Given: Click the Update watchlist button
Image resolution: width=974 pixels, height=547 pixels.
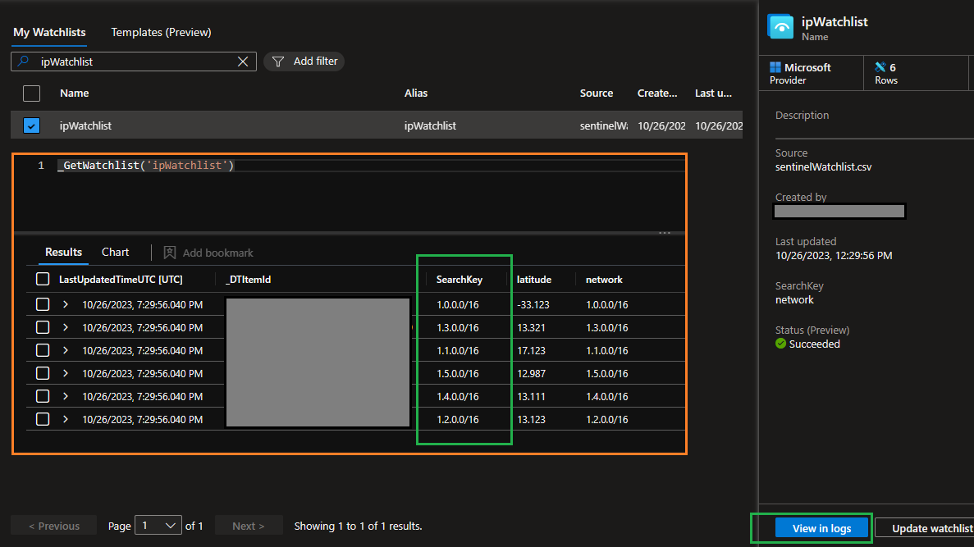Looking at the screenshot, I should coord(927,528).
